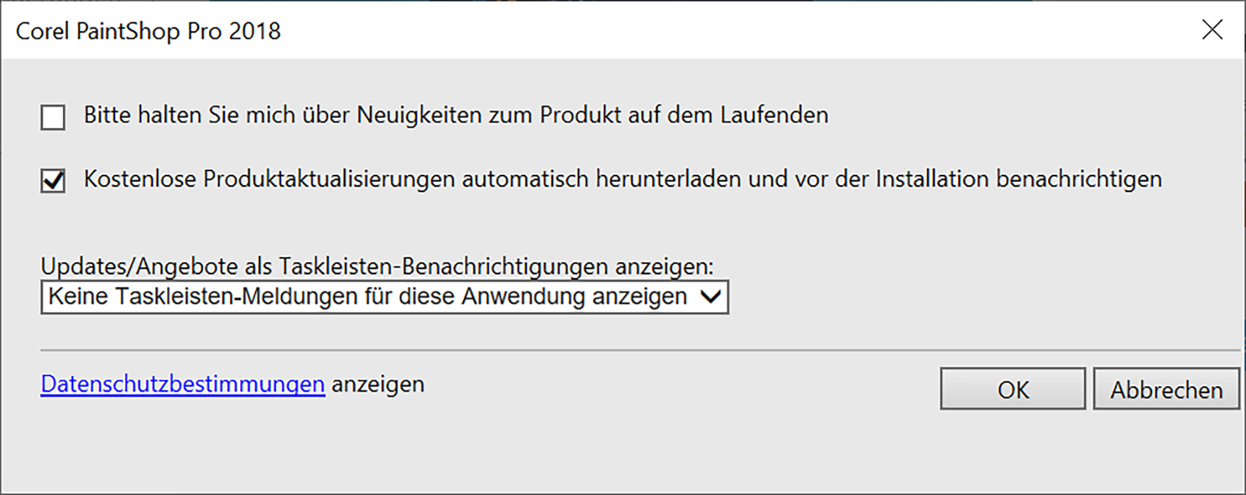Click the "Bitte halten Sie mich" checkbox label
This screenshot has height=495, width=1246.
455,116
